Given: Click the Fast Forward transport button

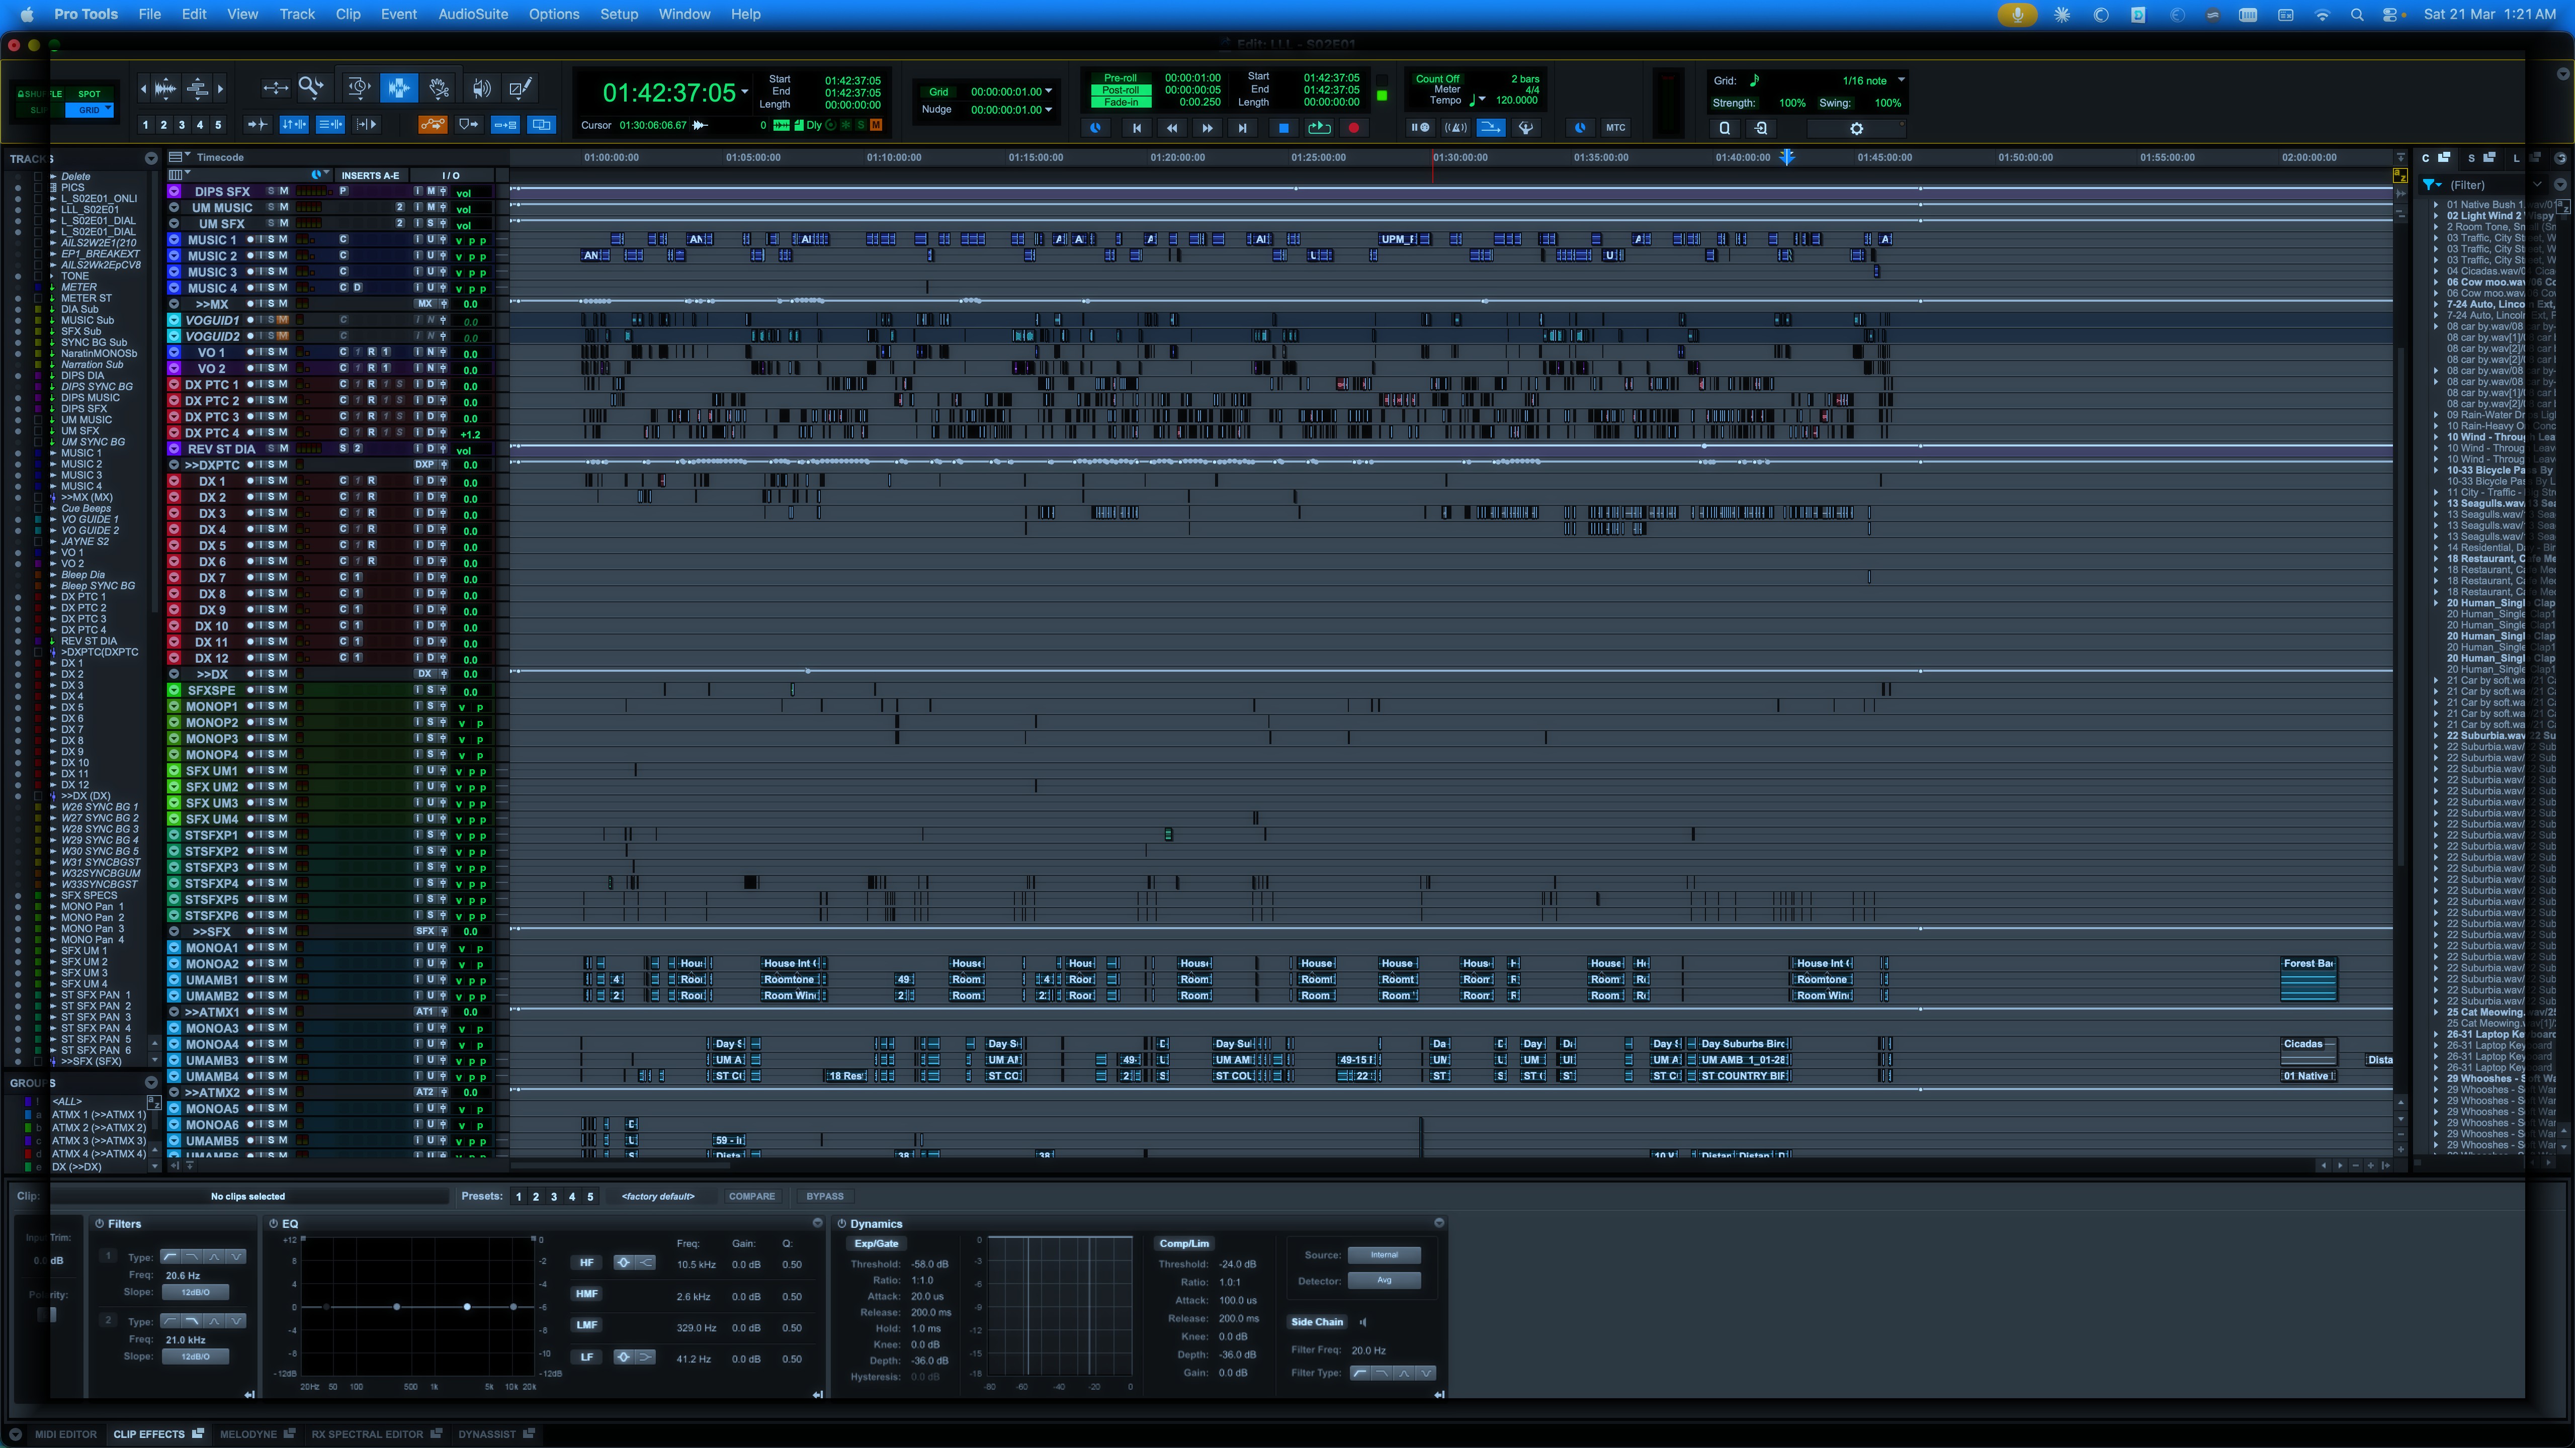Looking at the screenshot, I should 1207,128.
